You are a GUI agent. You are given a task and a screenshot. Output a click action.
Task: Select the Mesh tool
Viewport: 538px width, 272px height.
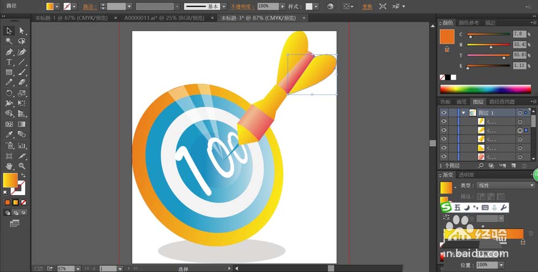pyautogui.click(x=9, y=124)
